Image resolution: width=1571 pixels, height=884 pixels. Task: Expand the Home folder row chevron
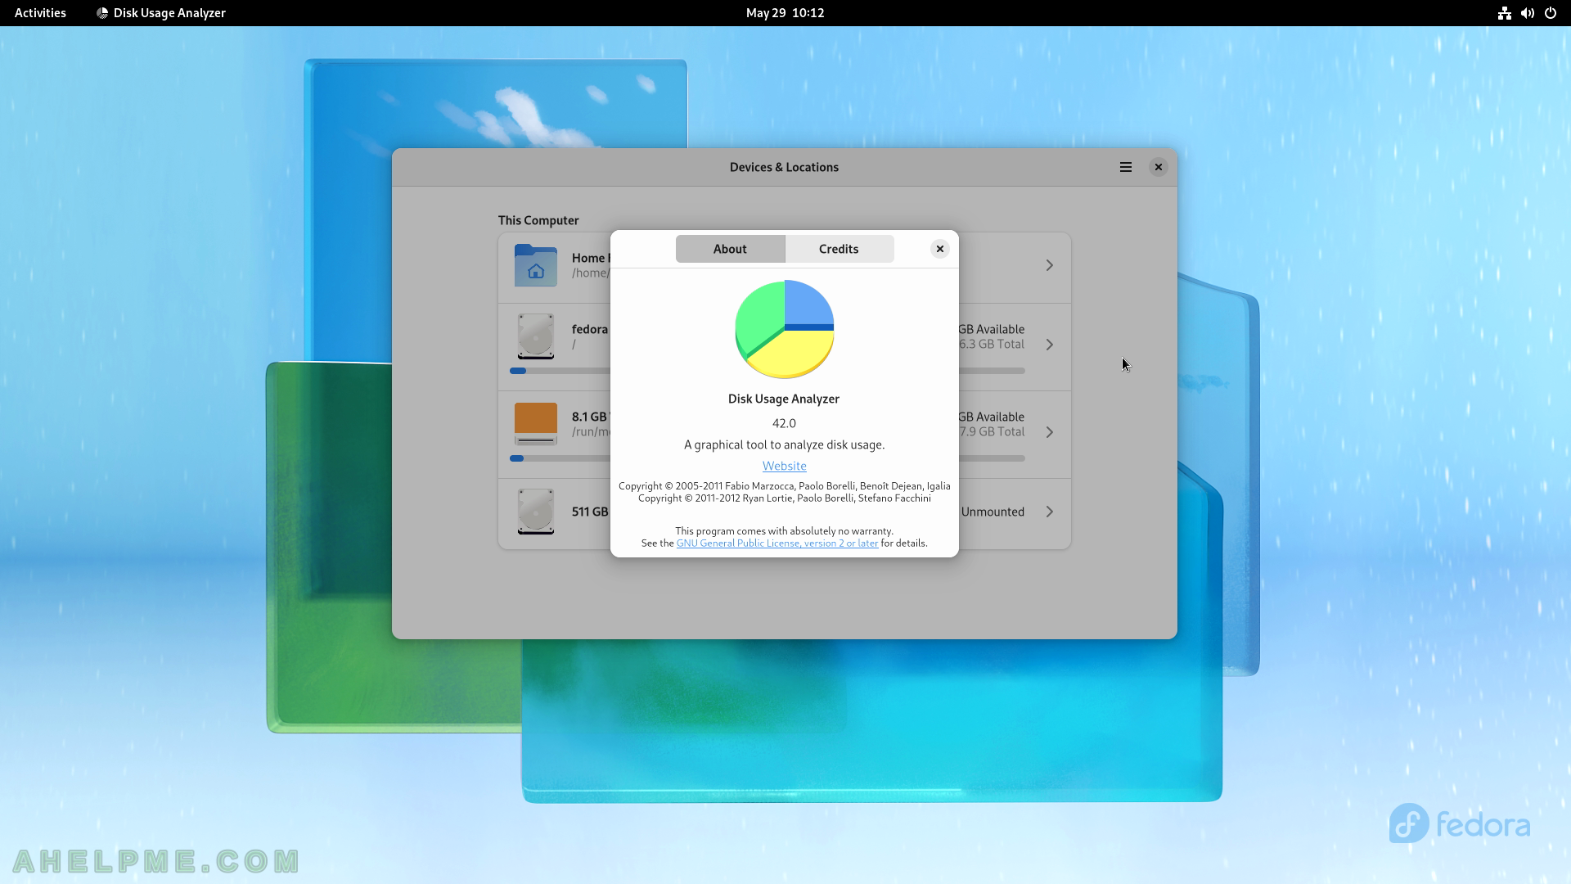(x=1049, y=265)
